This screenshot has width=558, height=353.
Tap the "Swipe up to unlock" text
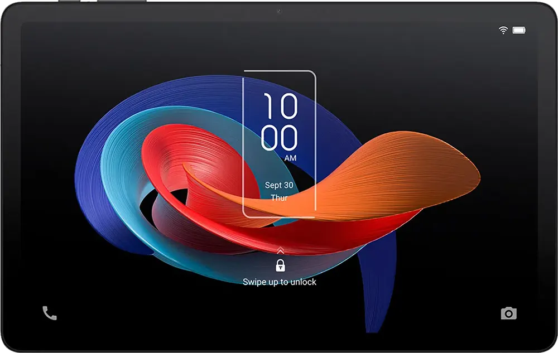click(x=280, y=282)
